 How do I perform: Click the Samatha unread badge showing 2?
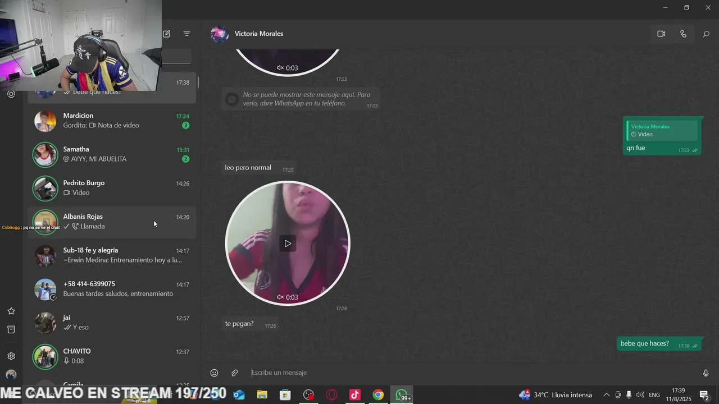click(x=185, y=159)
